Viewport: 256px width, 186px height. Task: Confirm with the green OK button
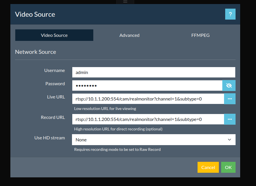pos(228,167)
